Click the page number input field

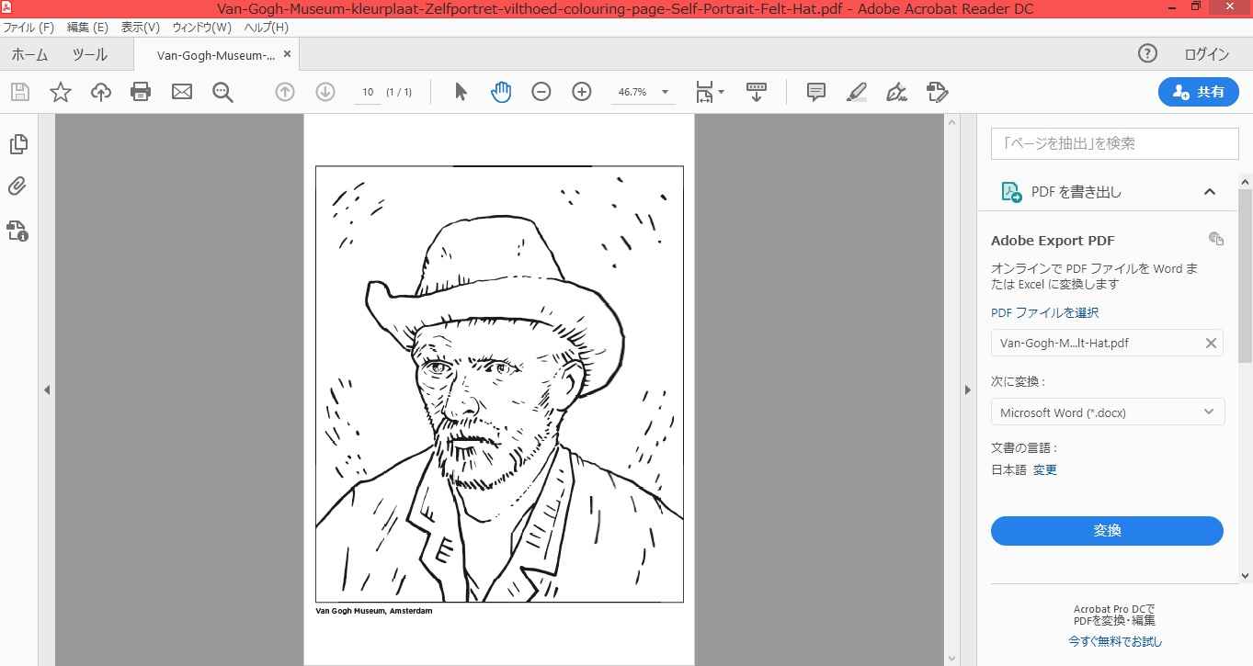coord(368,92)
